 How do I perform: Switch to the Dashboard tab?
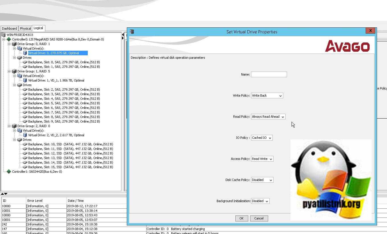[x=9, y=29]
